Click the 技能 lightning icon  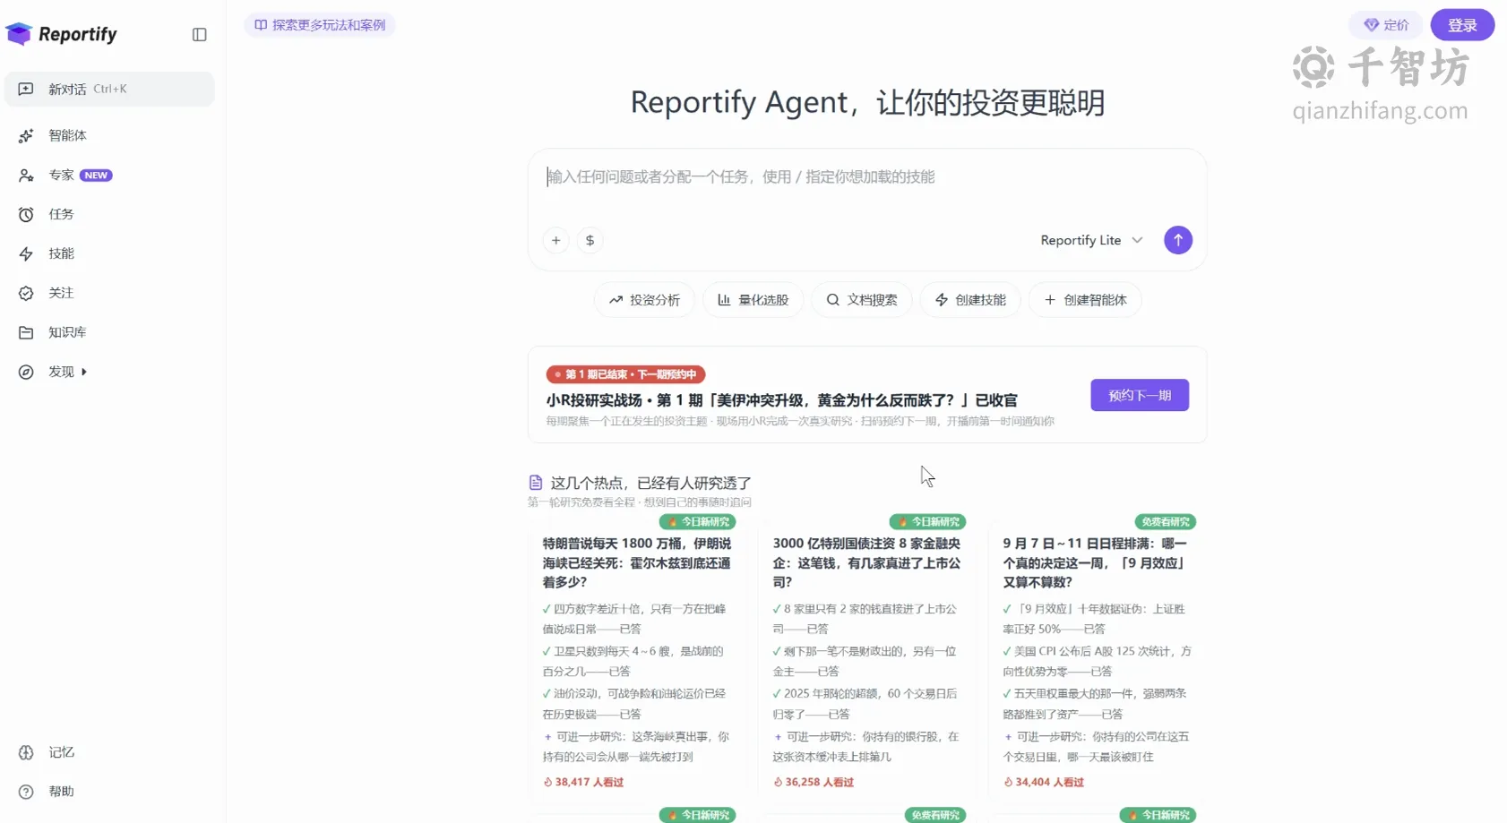[26, 253]
